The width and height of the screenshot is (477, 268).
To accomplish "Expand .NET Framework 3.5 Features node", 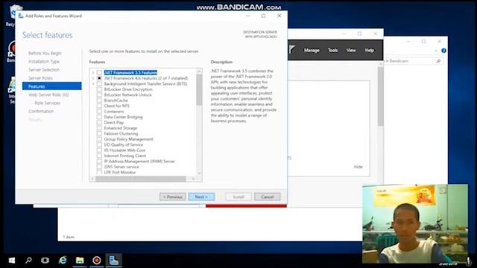I will (x=93, y=73).
